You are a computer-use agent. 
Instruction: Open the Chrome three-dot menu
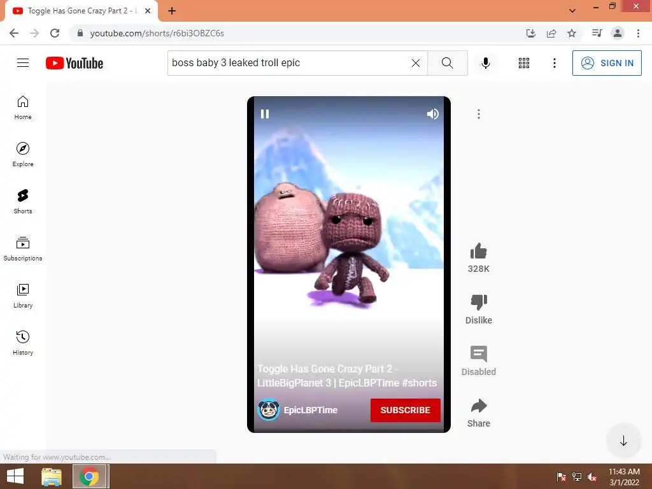click(638, 33)
